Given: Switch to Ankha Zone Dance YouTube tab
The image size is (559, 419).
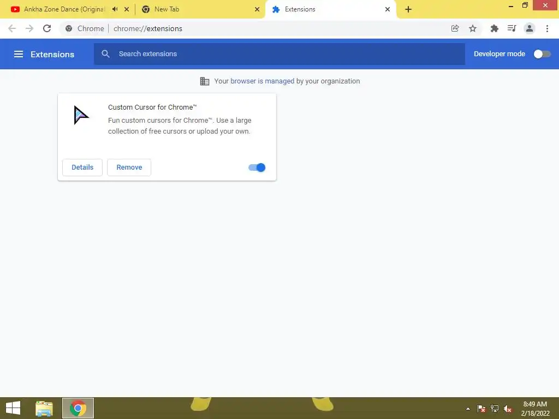Looking at the screenshot, I should (x=64, y=9).
